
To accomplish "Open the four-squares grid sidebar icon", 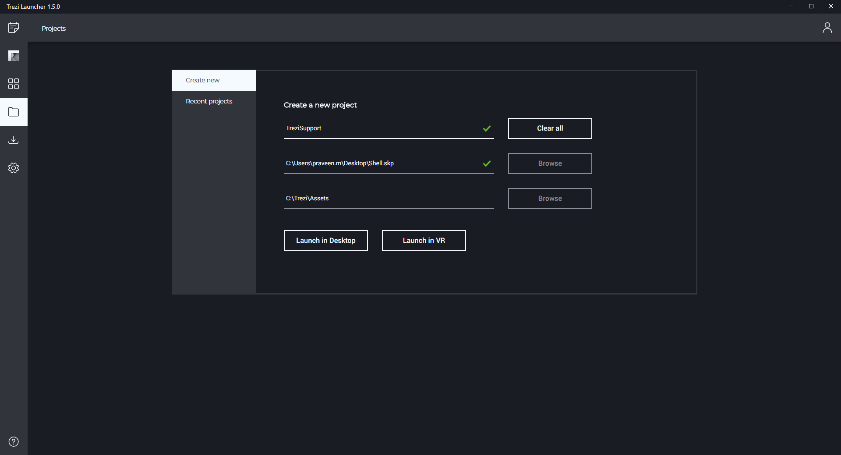I will click(x=14, y=84).
